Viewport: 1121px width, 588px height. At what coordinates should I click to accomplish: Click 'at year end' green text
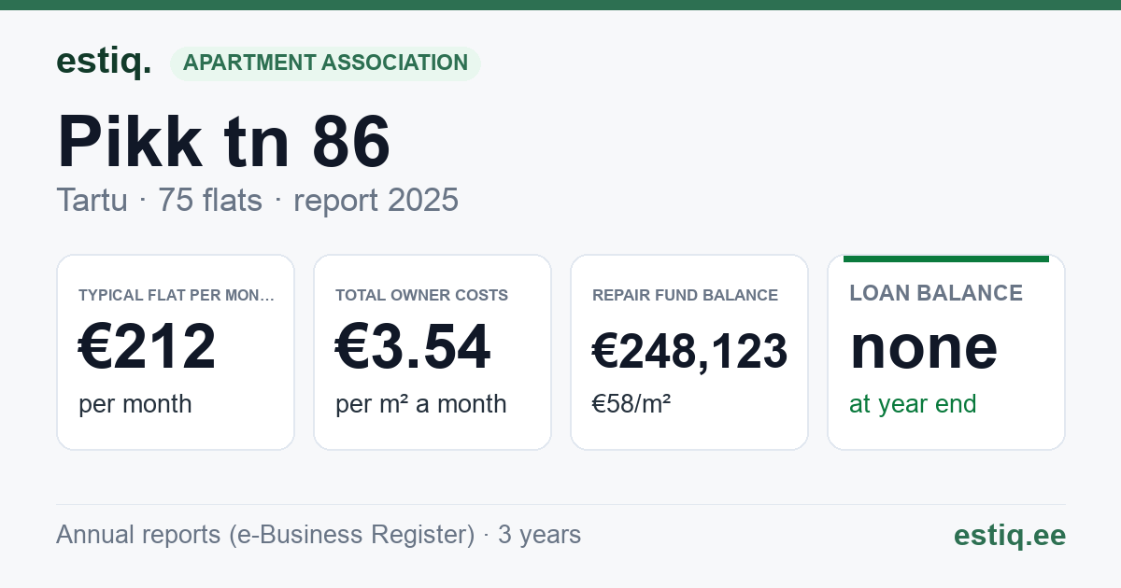click(913, 404)
